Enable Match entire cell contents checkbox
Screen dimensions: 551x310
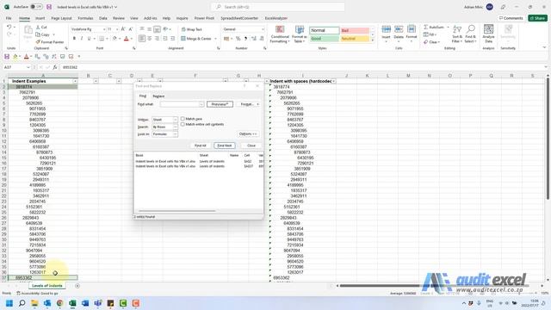[183, 124]
